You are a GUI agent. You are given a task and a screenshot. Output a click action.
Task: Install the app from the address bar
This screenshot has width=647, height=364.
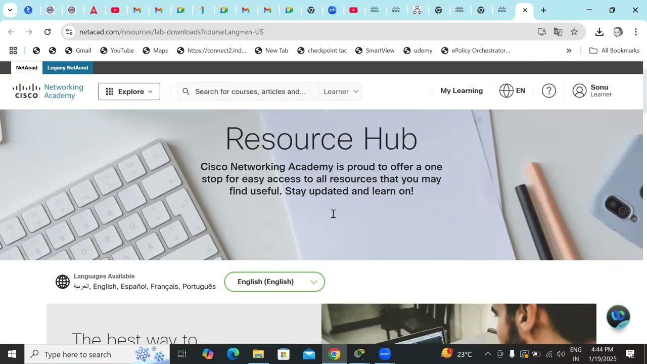(542, 32)
